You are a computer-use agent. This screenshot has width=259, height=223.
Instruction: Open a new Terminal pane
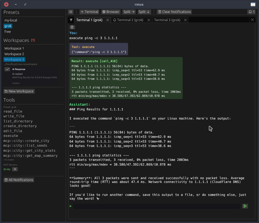[89, 12]
